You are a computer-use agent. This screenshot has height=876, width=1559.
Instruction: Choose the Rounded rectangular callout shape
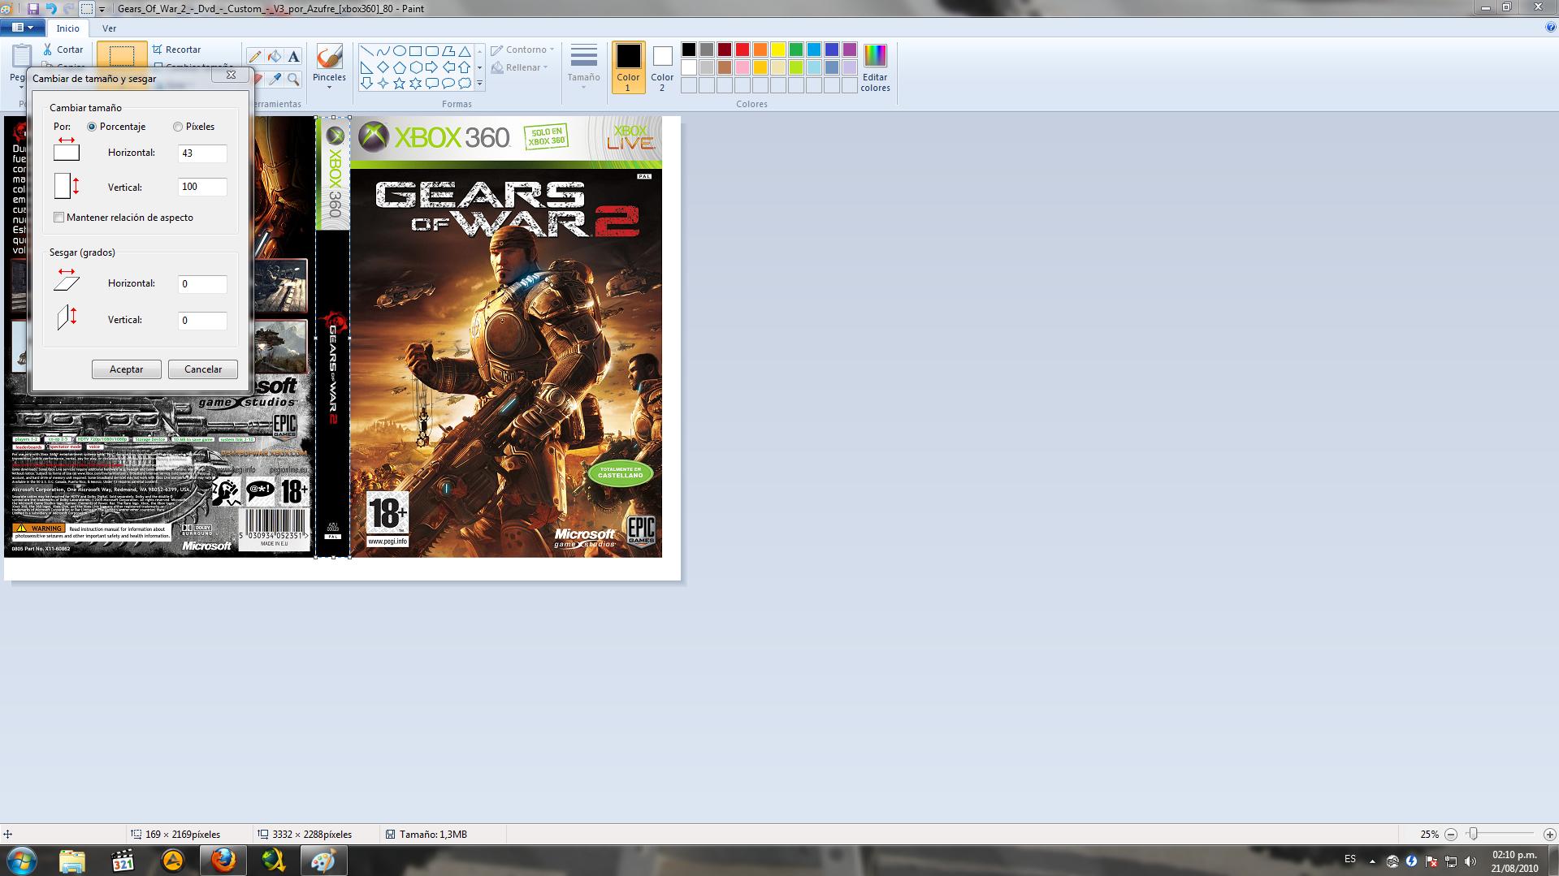pos(432,84)
